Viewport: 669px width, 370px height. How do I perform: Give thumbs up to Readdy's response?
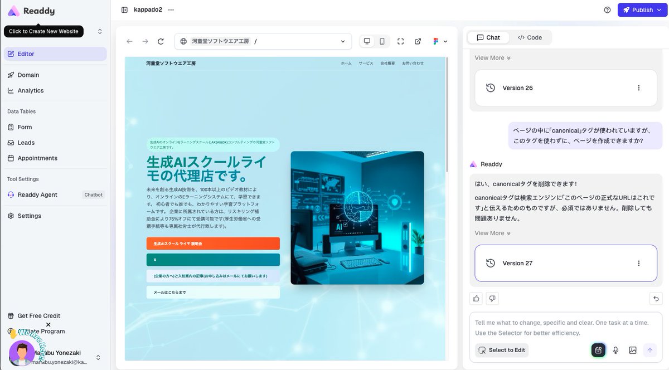pos(476,298)
